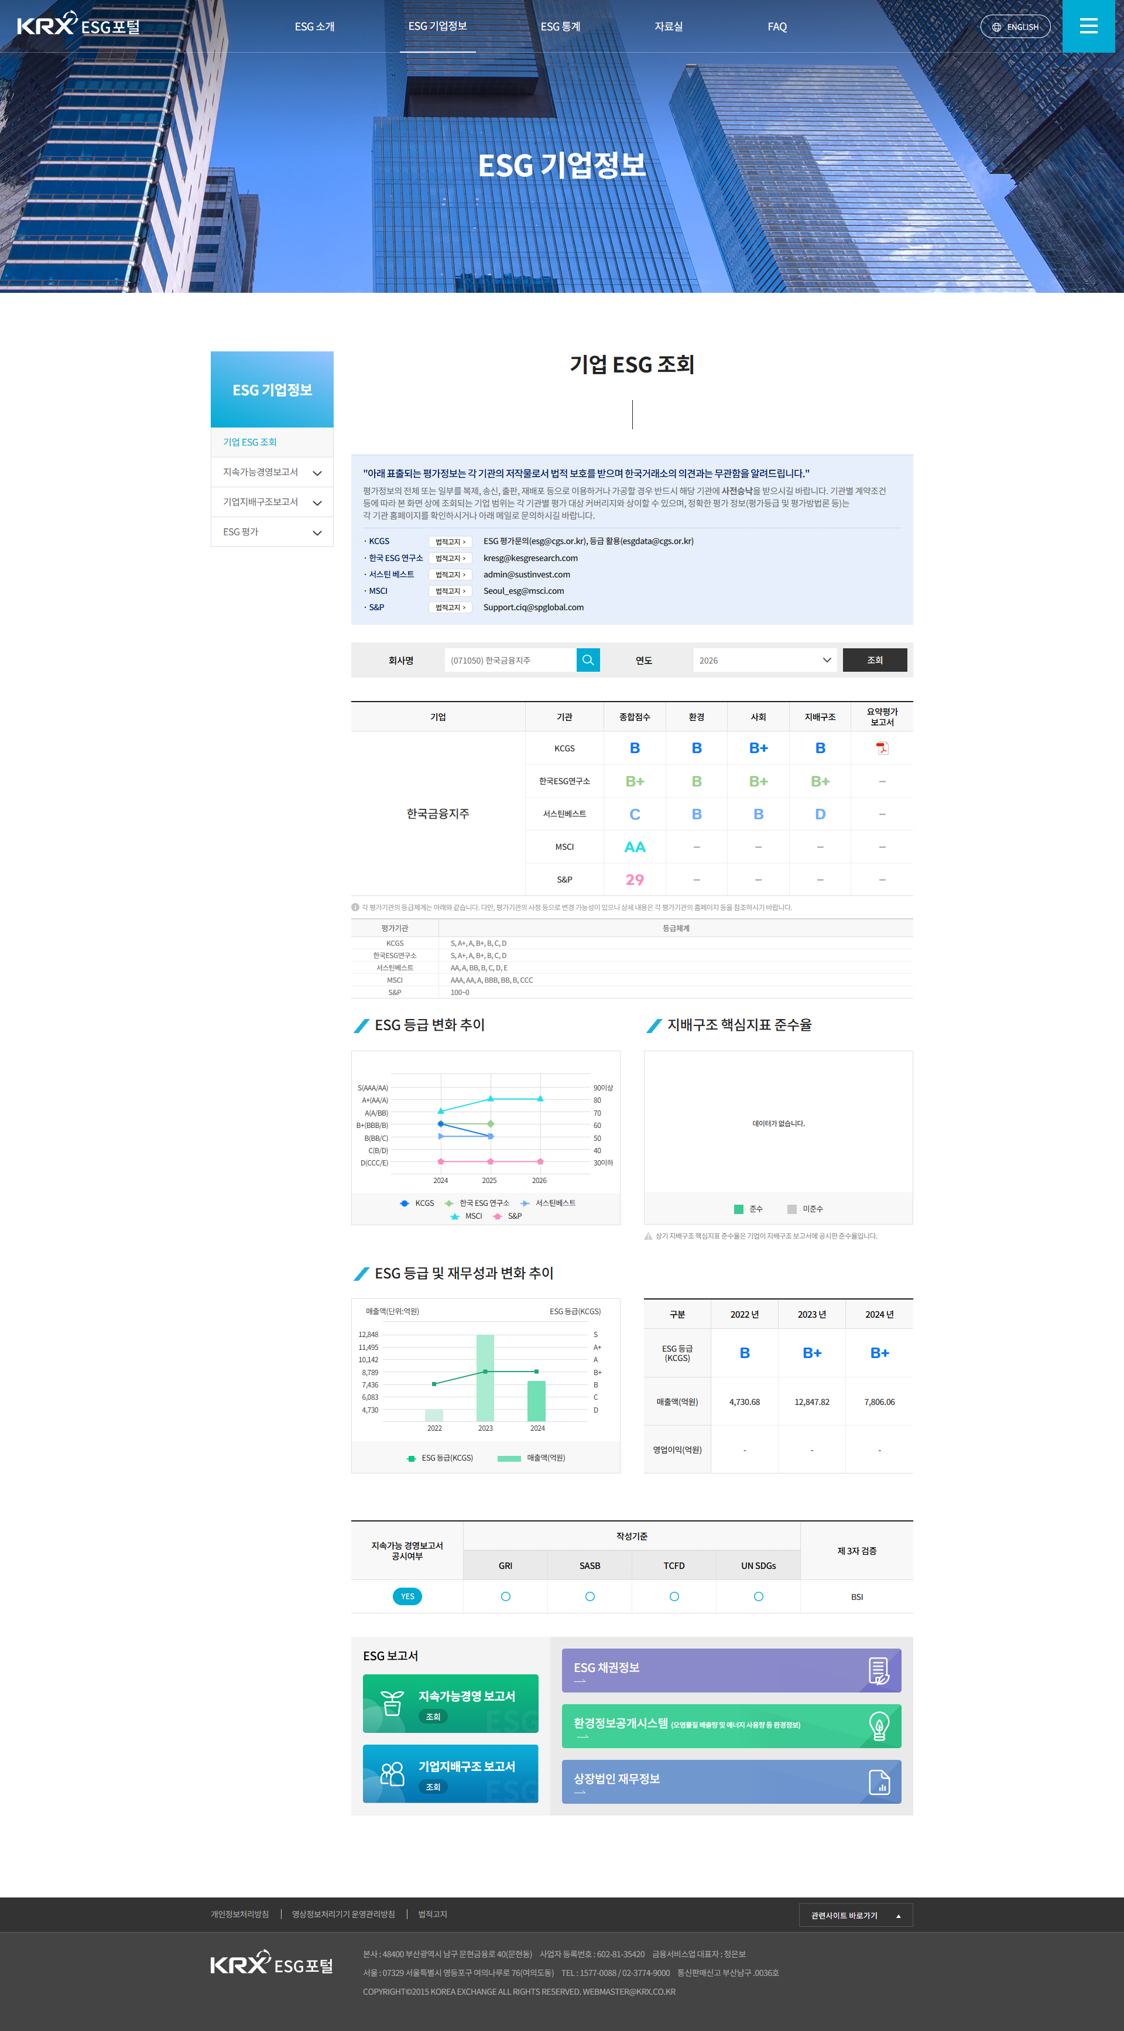
Task: Open ESG 통계 top menu
Action: 560,27
